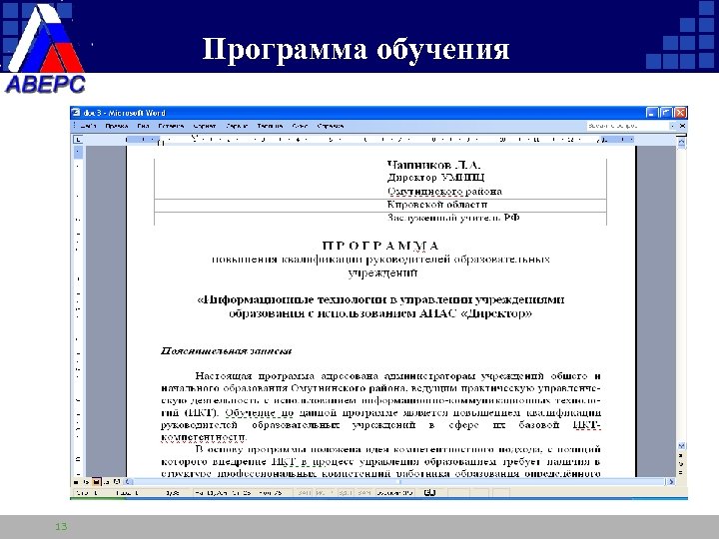Switch to Outline view button
This screenshot has height=539, width=719.
click(106, 482)
